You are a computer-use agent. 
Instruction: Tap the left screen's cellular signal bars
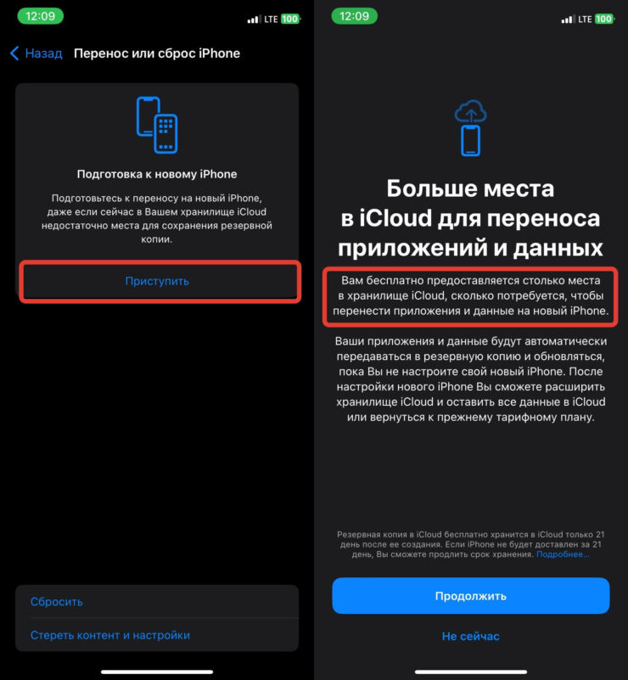[253, 19]
